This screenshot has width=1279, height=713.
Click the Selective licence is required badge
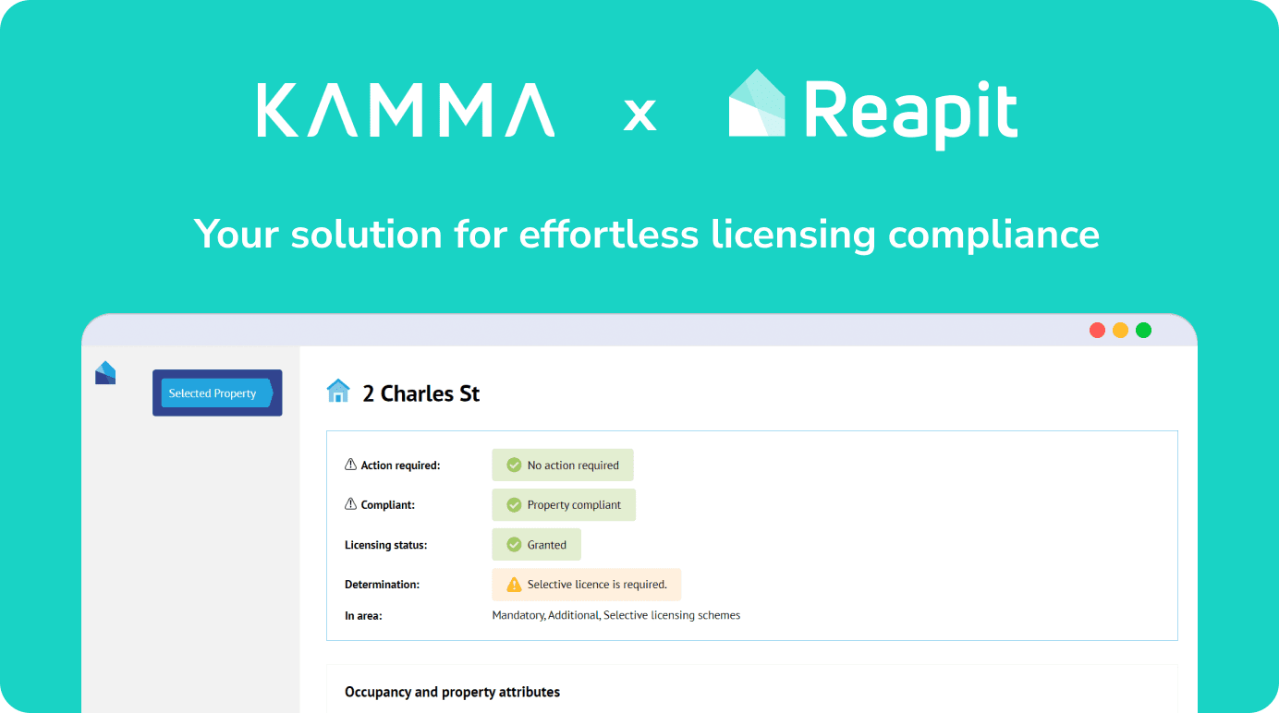pos(586,585)
